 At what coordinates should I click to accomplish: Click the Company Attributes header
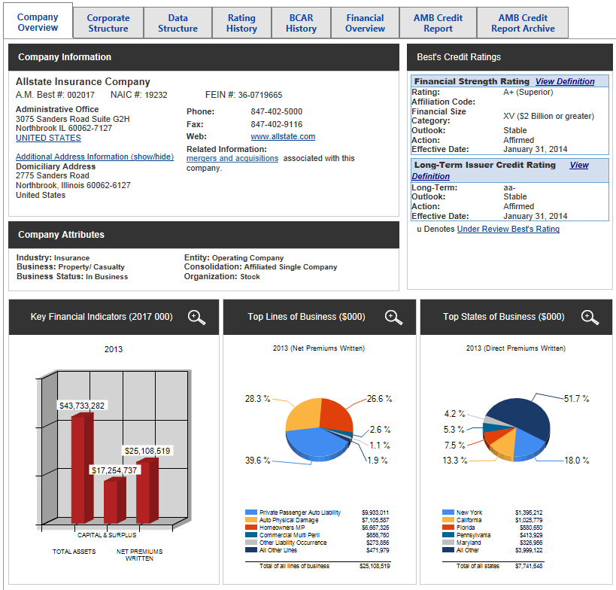[x=204, y=235]
